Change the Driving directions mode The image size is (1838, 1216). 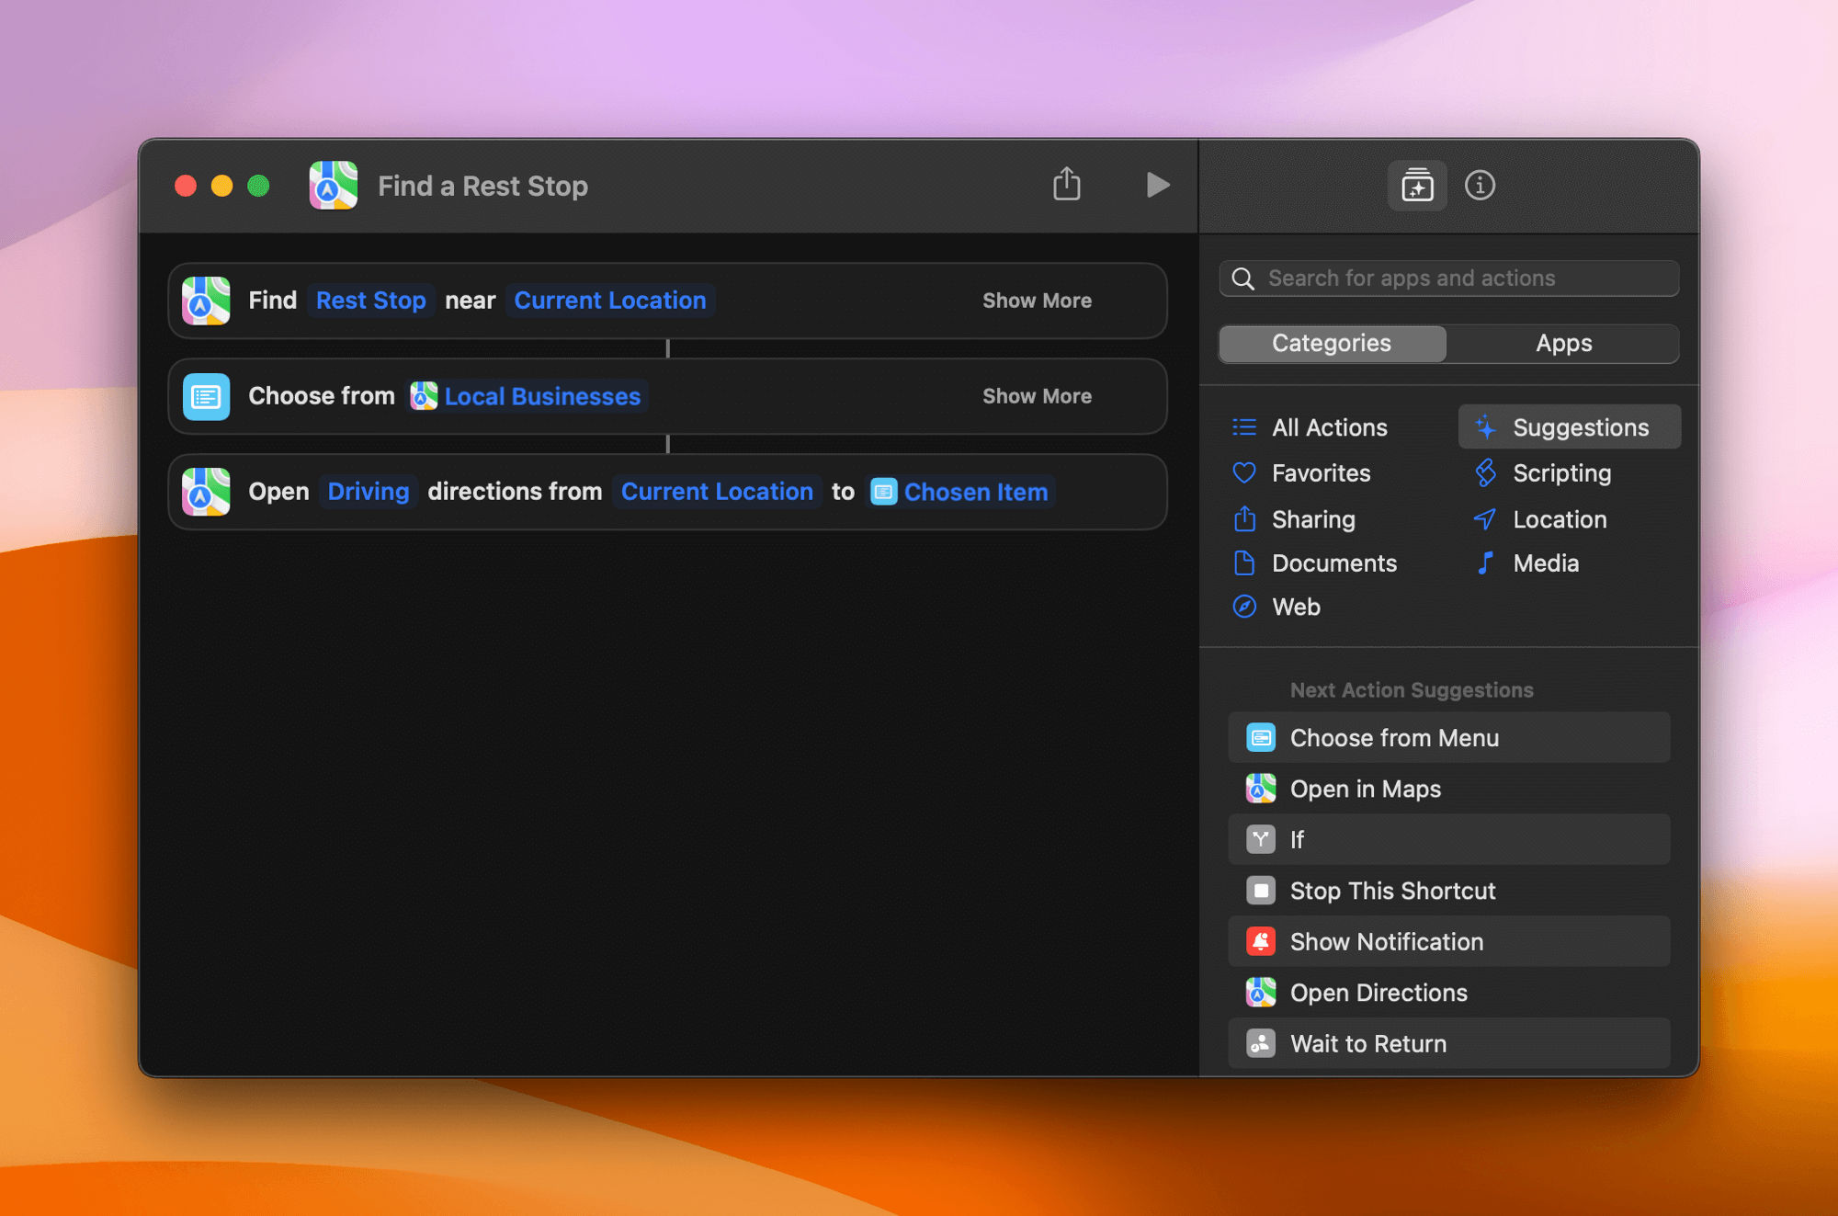pos(369,492)
